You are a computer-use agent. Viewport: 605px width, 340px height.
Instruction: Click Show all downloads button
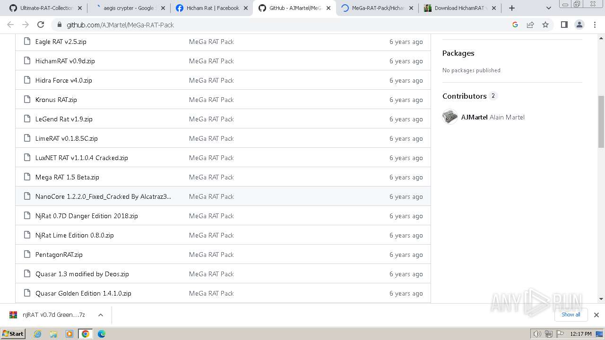[570, 314]
